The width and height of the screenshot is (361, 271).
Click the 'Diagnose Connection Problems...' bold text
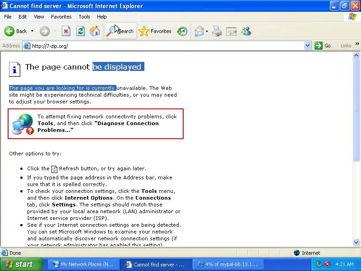click(x=98, y=127)
